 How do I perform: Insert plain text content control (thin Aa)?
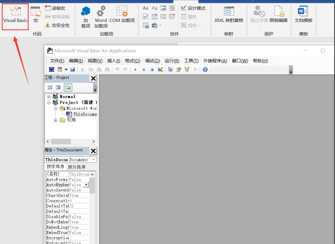tap(155, 8)
